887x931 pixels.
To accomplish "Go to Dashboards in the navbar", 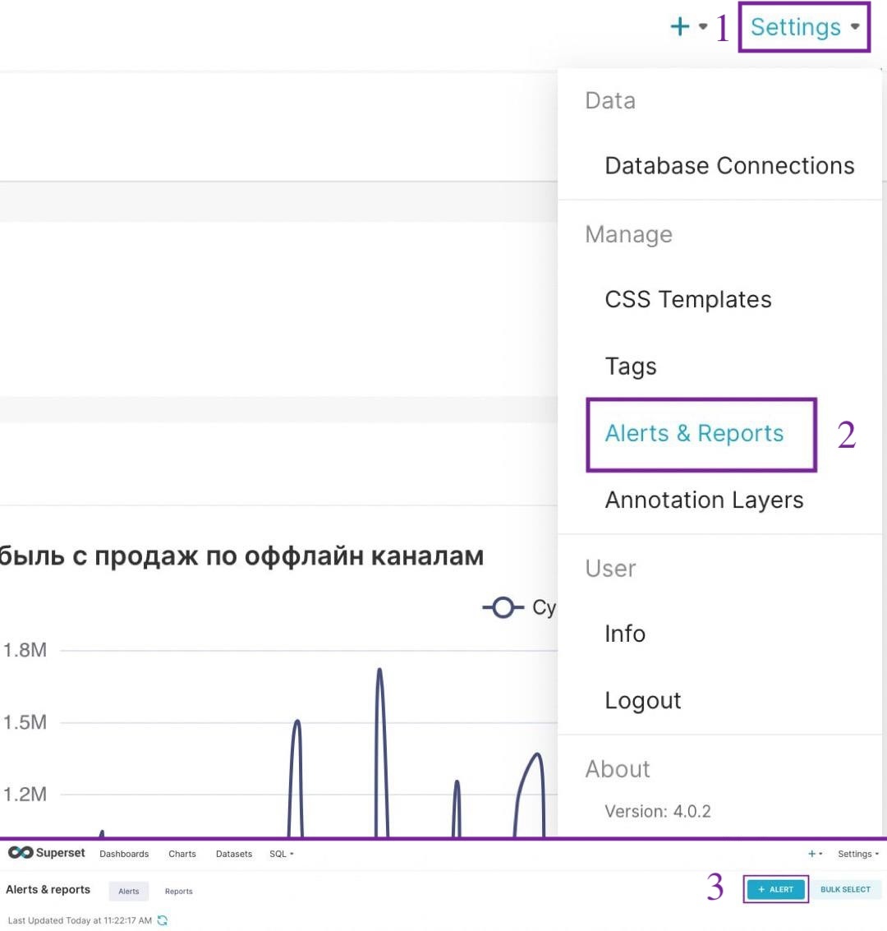I will [124, 854].
